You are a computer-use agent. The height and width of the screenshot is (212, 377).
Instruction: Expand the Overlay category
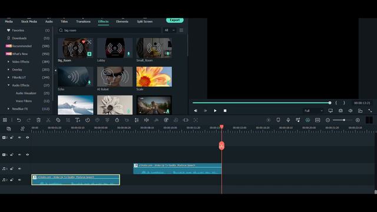point(8,69)
